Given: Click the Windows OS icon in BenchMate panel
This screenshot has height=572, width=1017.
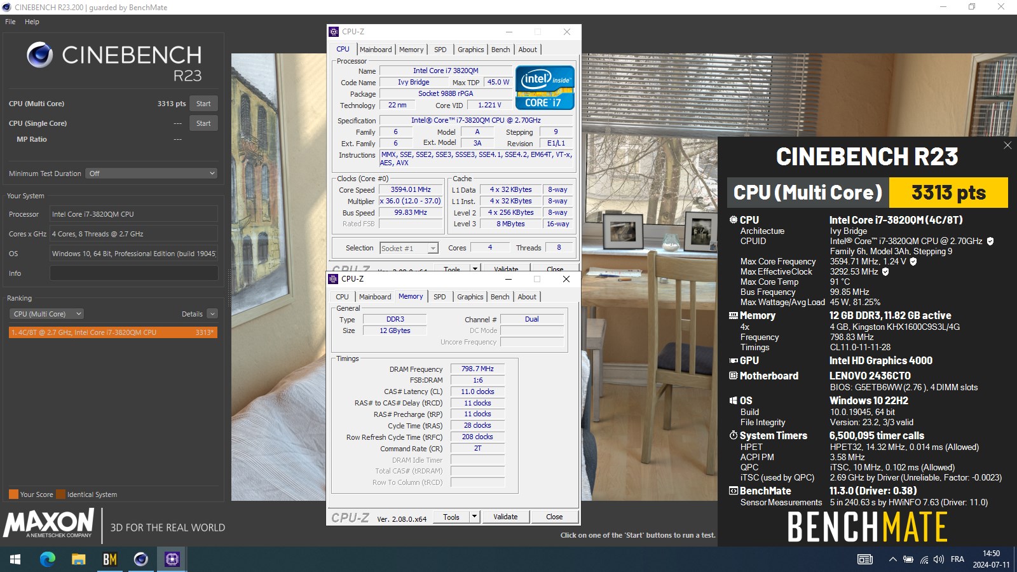Looking at the screenshot, I should tap(733, 400).
